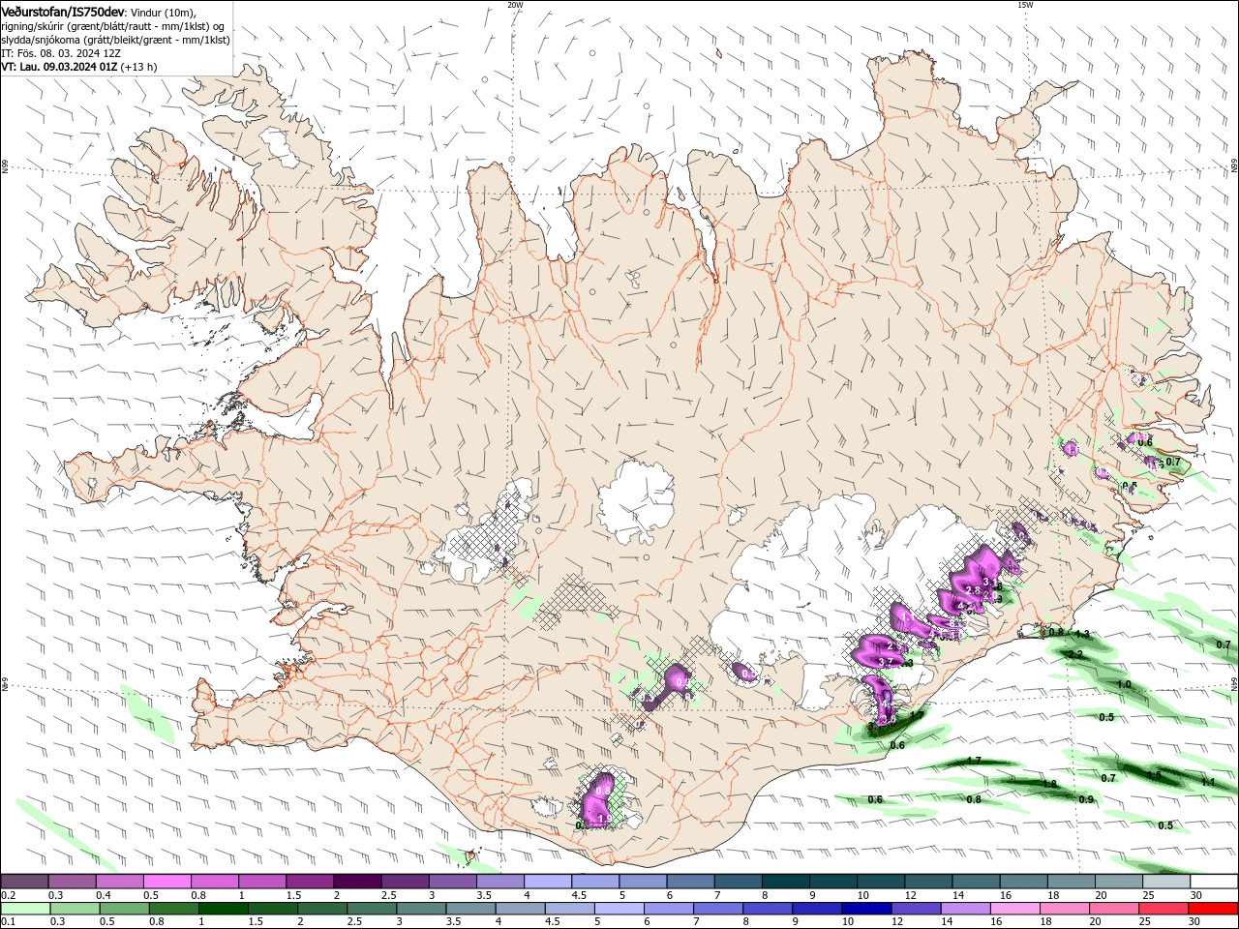
Task: Click the '1.3' precipitation value off the southeast coast
Action: [x=1082, y=635]
